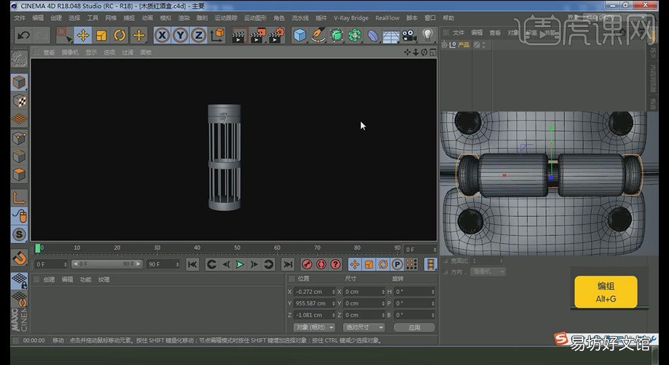669x365 pixels.
Task: Click the X position field showing -0.272 cm
Action: click(314, 291)
